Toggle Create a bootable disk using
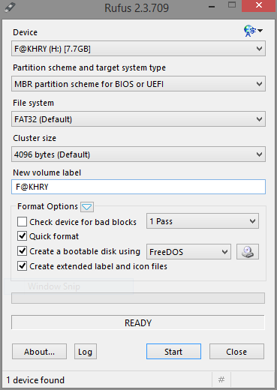277x390 pixels. tap(22, 251)
